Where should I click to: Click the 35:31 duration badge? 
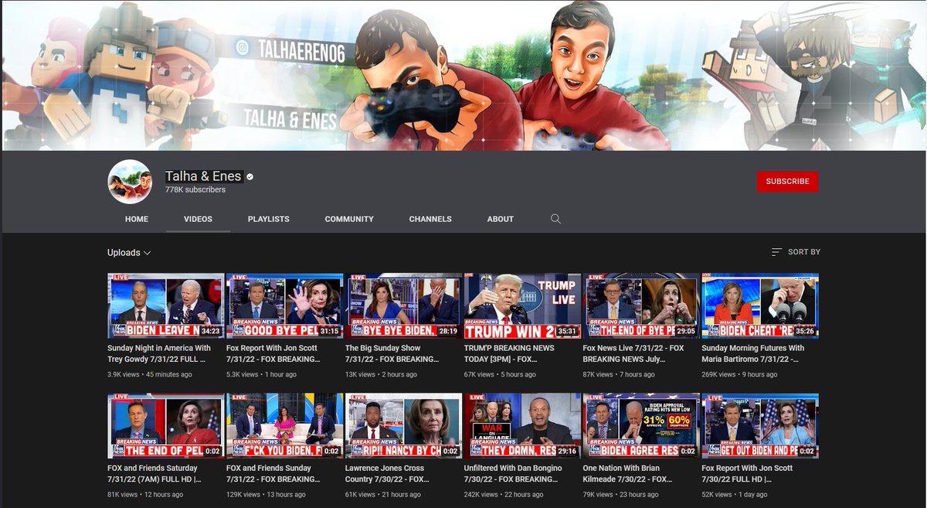tap(568, 331)
